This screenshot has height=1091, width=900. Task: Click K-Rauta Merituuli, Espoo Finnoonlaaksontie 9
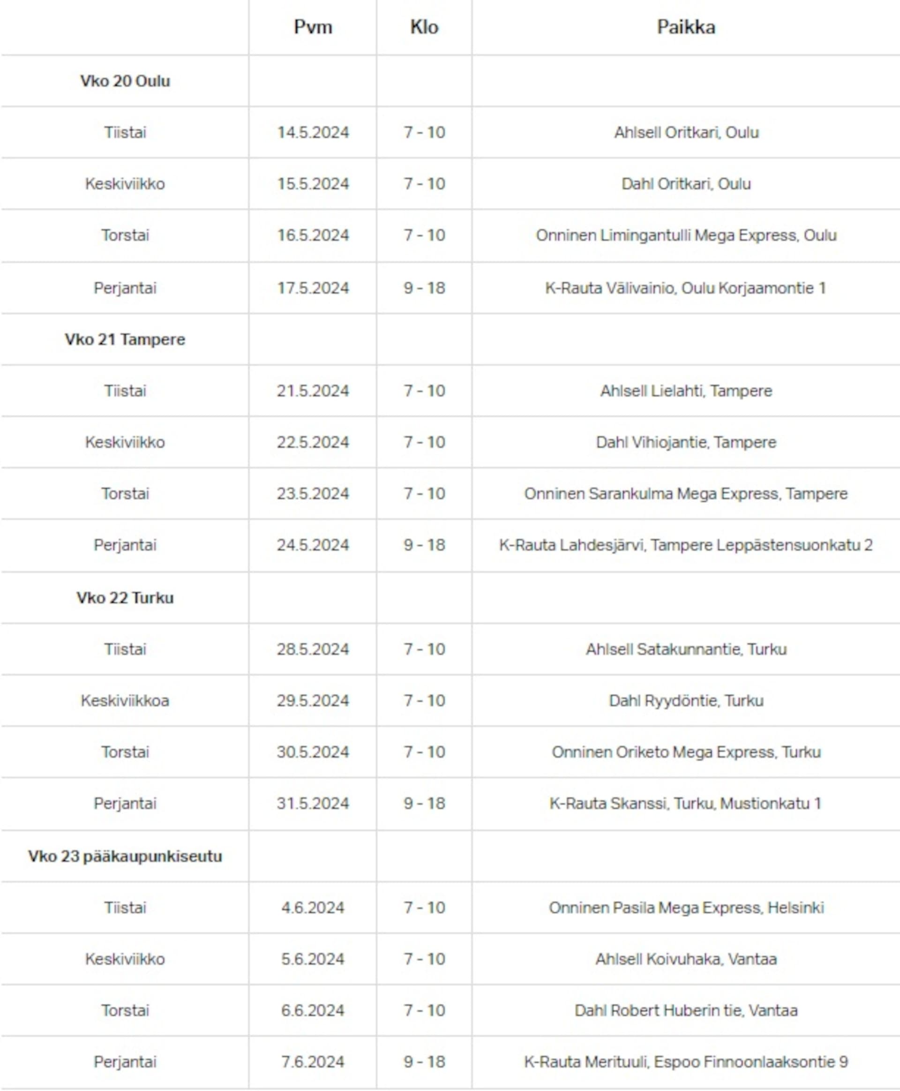click(x=686, y=1062)
